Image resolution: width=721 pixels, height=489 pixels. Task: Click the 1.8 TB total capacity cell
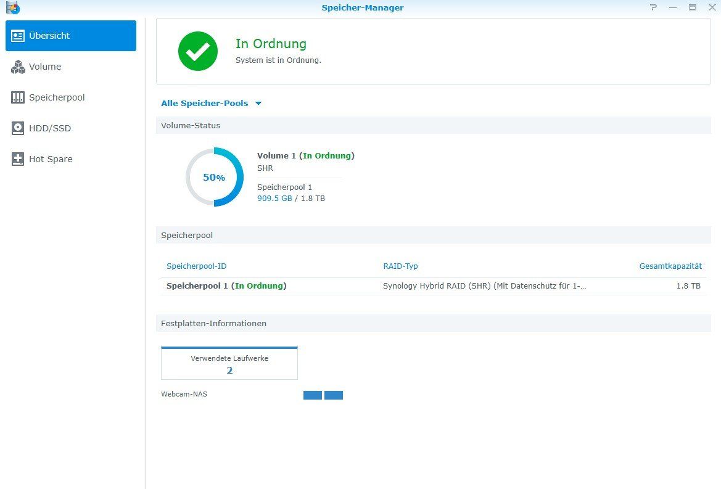tap(688, 286)
